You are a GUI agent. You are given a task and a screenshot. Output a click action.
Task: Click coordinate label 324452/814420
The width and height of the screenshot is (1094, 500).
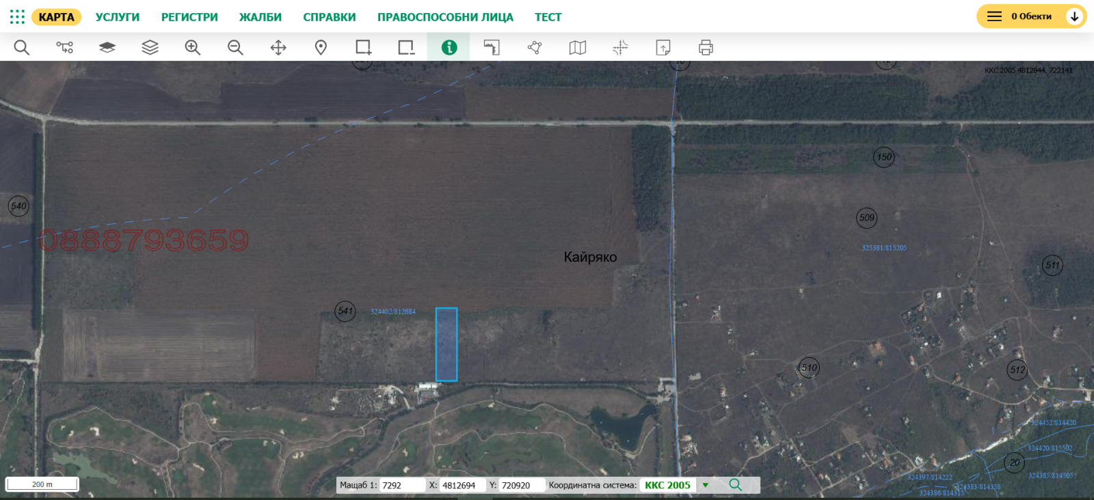point(1054,423)
